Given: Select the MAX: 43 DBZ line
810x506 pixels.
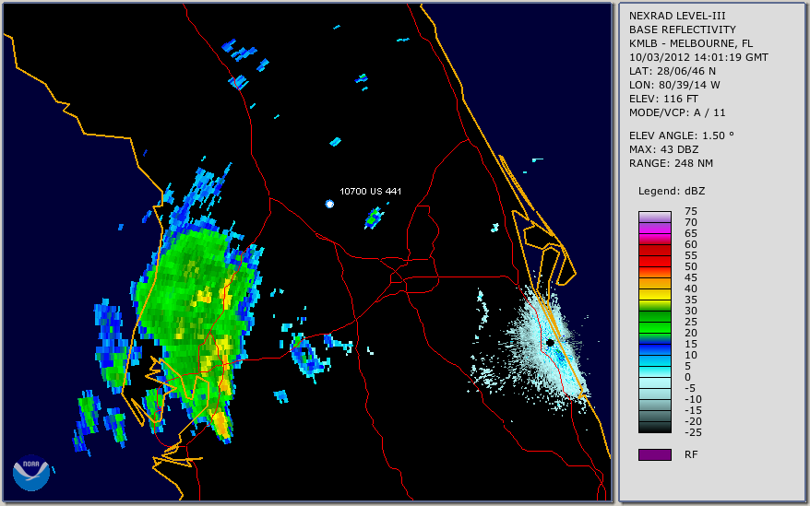Looking at the screenshot, I should click(x=664, y=149).
